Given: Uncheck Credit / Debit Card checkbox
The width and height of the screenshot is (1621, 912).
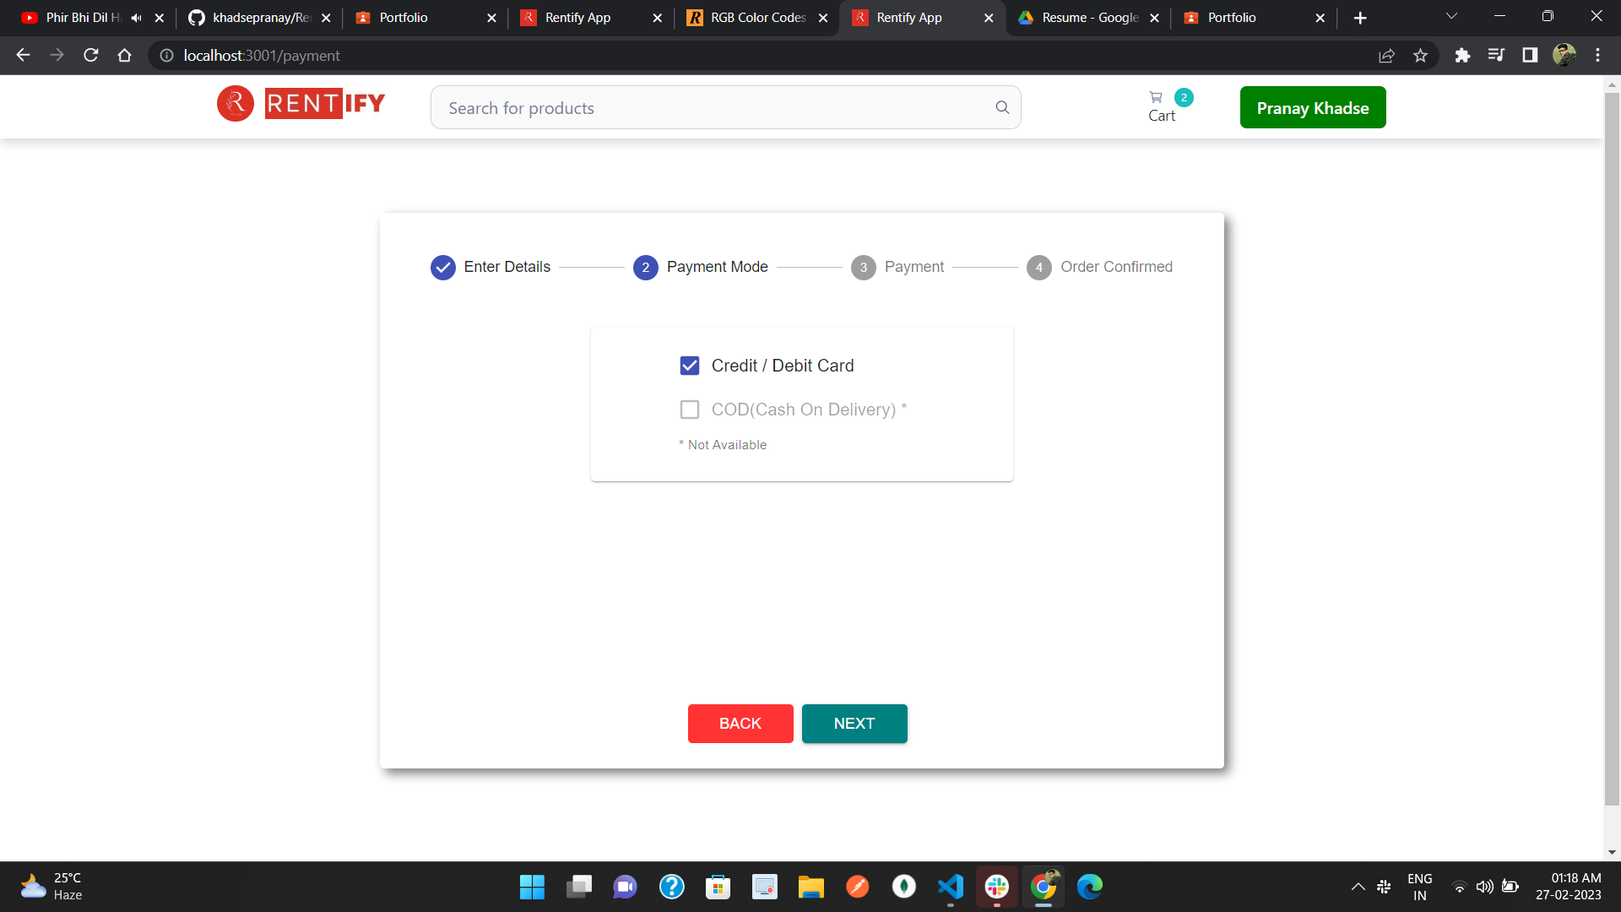Looking at the screenshot, I should click(690, 366).
